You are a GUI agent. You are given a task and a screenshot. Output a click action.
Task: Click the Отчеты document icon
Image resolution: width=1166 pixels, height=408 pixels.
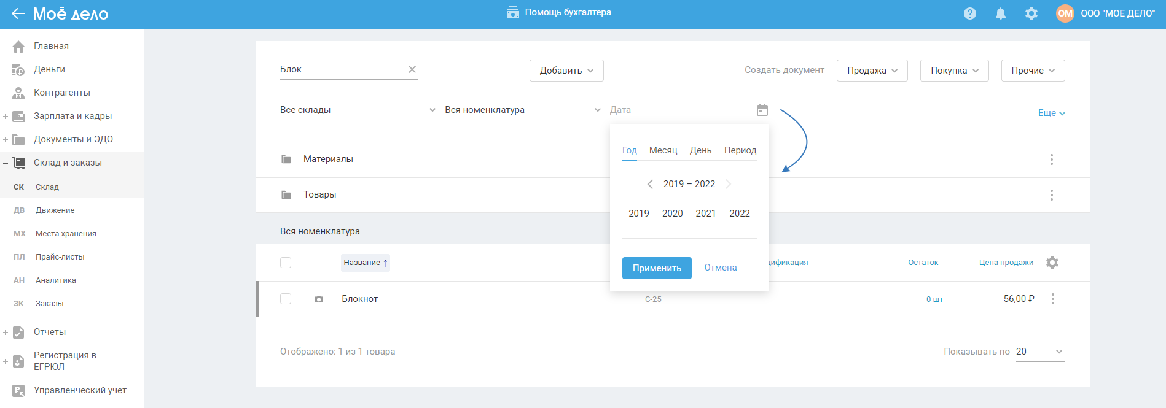click(x=18, y=333)
